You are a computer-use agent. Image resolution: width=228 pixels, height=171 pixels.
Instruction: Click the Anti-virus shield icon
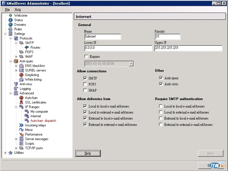[16, 84]
